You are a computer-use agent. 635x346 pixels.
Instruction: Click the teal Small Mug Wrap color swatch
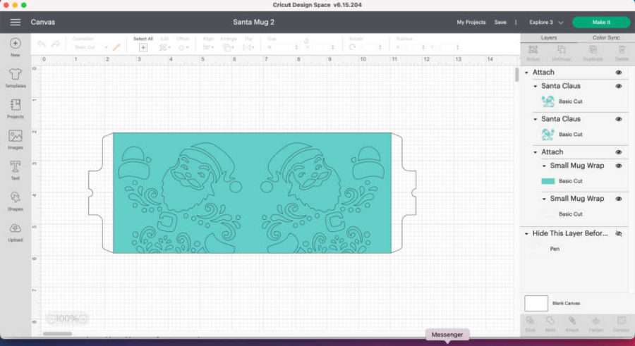click(x=548, y=181)
